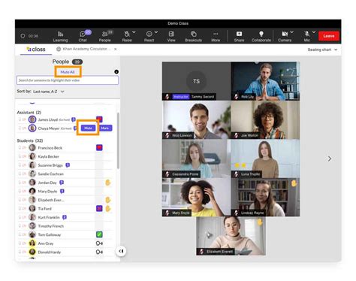Leave the class with the Leave button
356x281 pixels.
[329, 36]
